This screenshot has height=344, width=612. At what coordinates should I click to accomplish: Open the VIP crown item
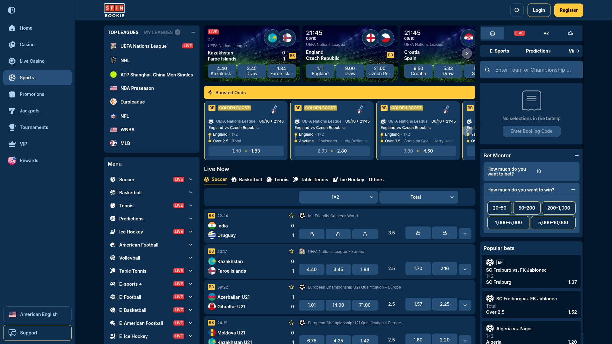[x=37, y=144]
